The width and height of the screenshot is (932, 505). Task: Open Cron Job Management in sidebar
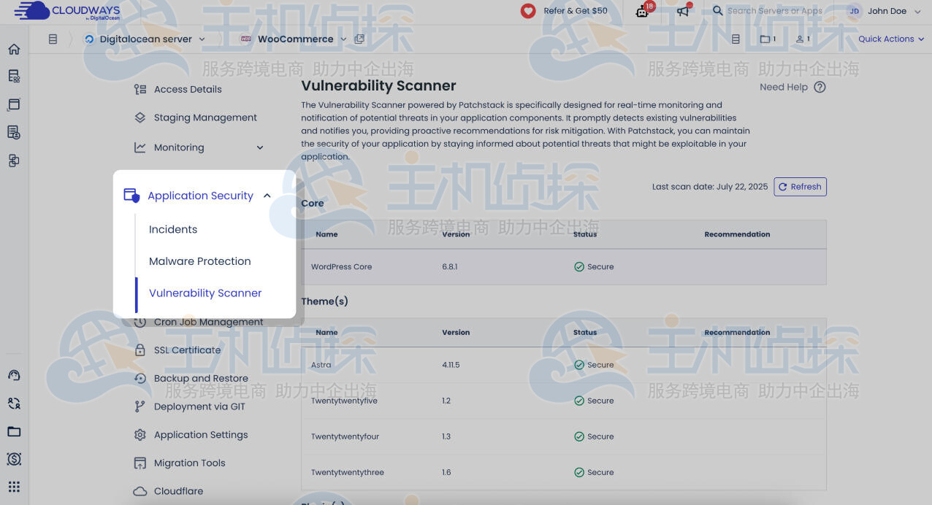click(x=209, y=322)
